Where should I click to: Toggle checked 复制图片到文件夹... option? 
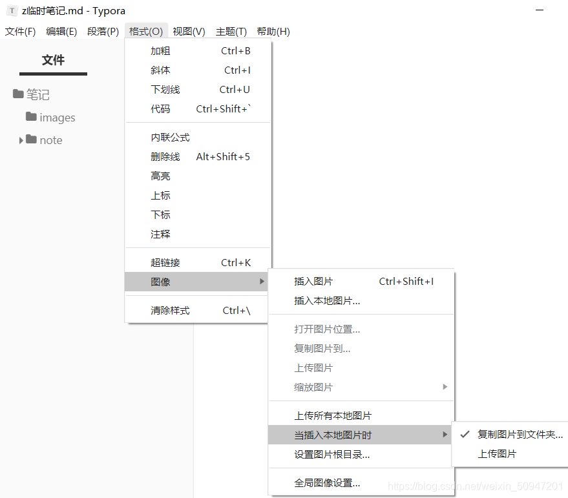[x=510, y=434]
